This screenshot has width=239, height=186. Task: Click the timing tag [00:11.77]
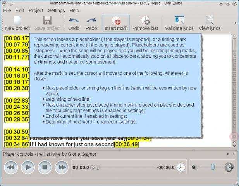pyautogui.click(x=17, y=57)
